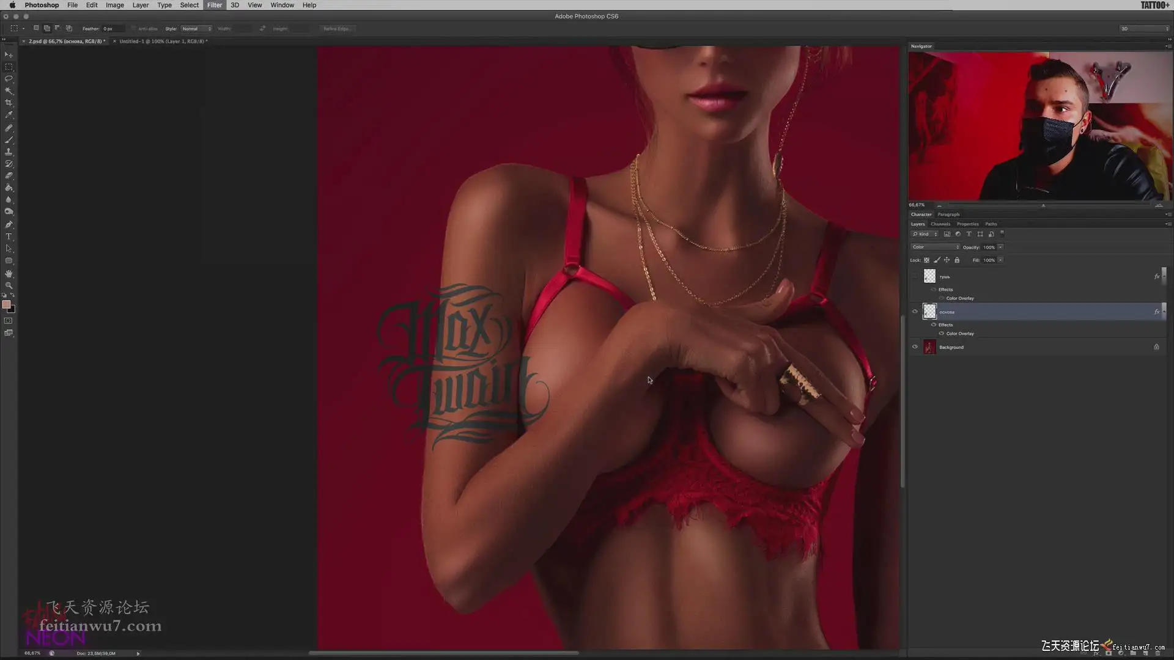Hide the Background layer visibility eye

click(915, 347)
